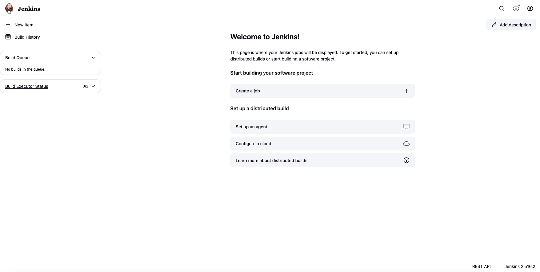Click the monitor icon on Set up an agent

(x=406, y=126)
